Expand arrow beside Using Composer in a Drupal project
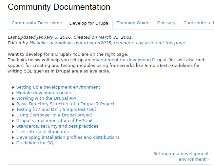 [x=13, y=115]
